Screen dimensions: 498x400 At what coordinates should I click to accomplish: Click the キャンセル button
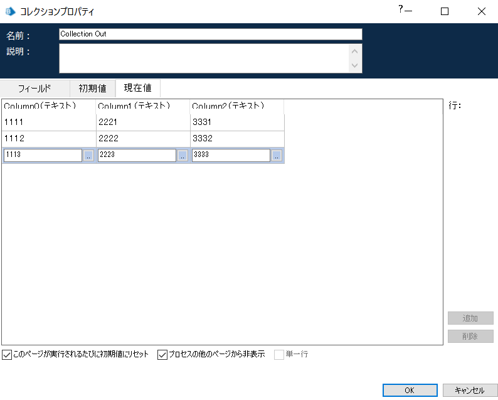tap(469, 390)
